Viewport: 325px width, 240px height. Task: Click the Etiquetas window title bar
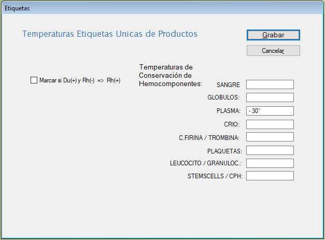click(x=156, y=9)
